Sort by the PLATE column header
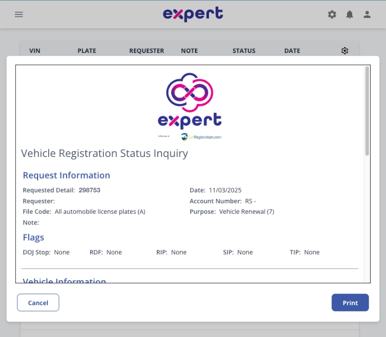The height and width of the screenshot is (337, 386). pos(87,51)
